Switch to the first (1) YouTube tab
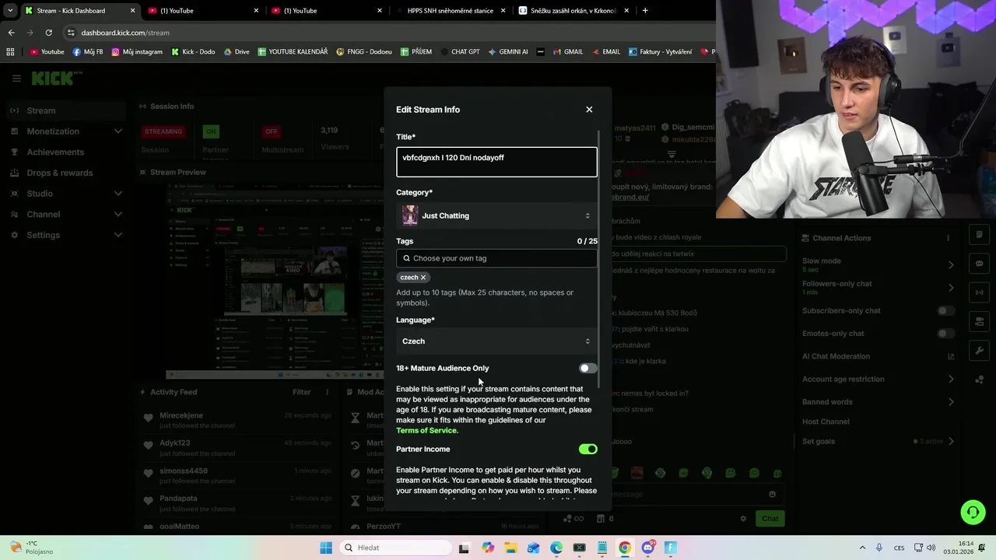The image size is (996, 560). [x=202, y=11]
